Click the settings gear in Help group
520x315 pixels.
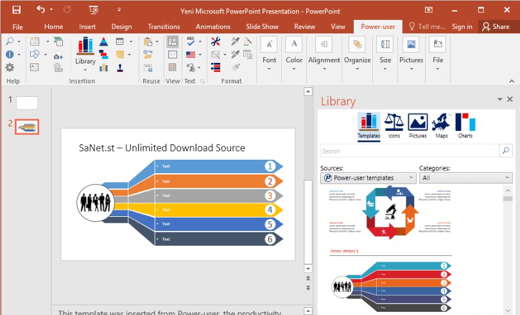pyautogui.click(x=10, y=67)
